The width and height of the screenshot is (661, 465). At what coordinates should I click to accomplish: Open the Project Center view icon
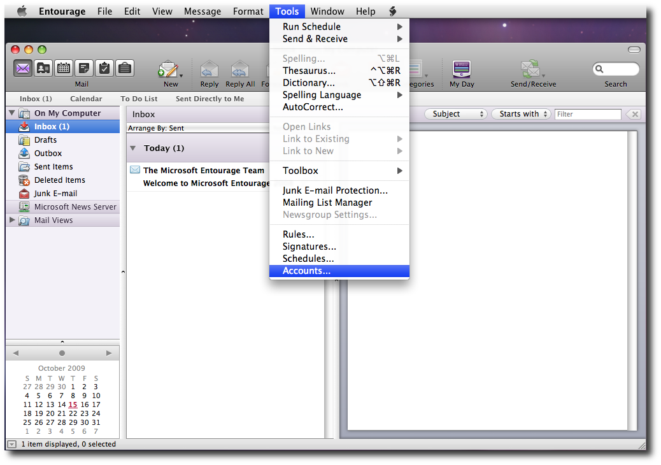tap(125, 68)
